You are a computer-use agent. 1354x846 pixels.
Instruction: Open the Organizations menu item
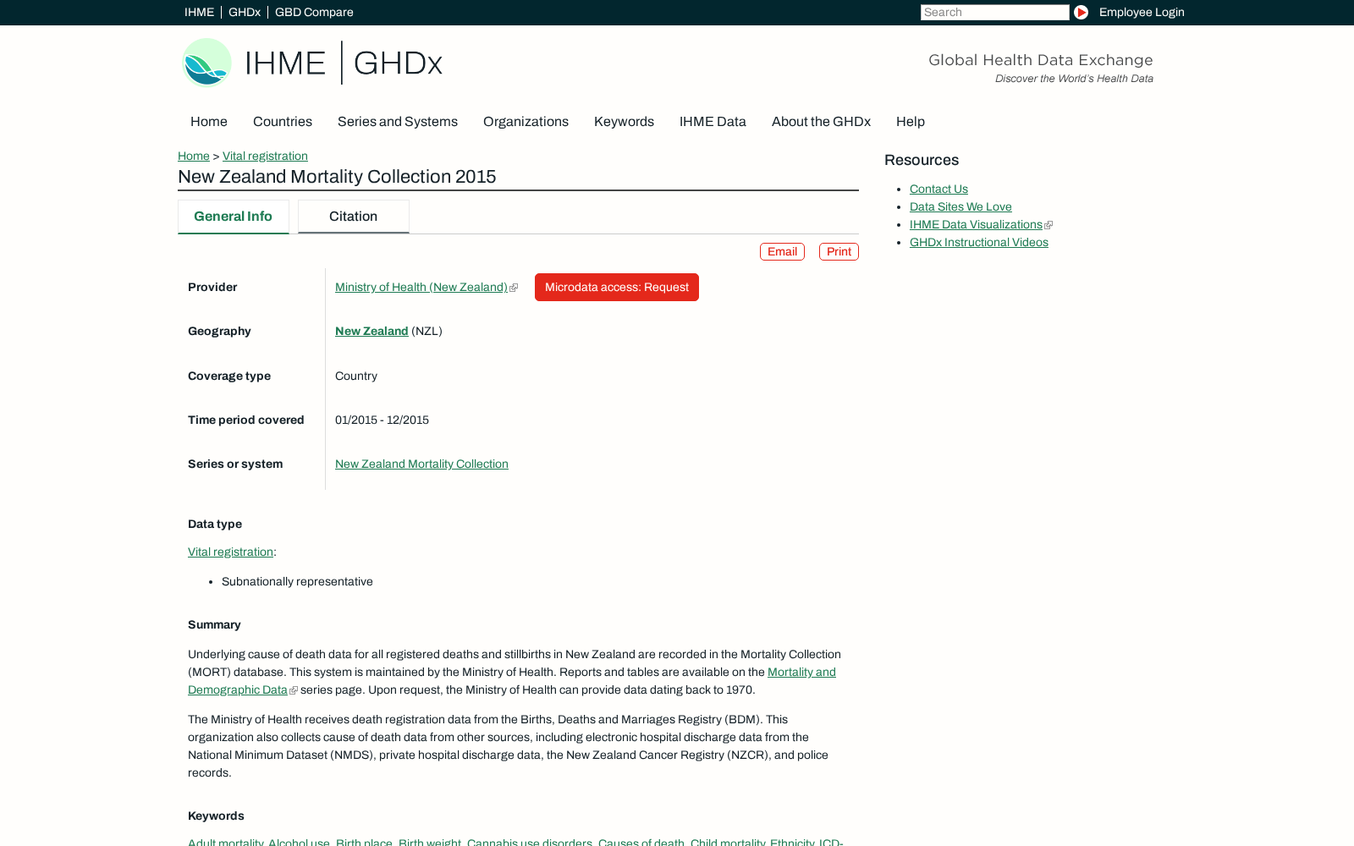[526, 121]
